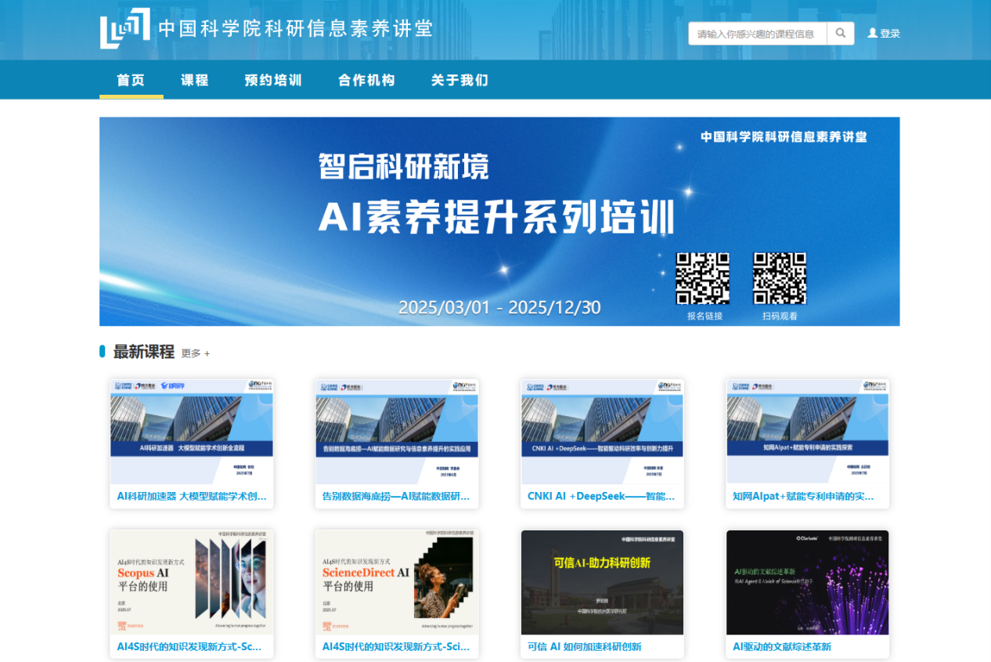Open CNKI AI +DeepSeek course link
Screen dimensions: 991x662
pos(601,496)
